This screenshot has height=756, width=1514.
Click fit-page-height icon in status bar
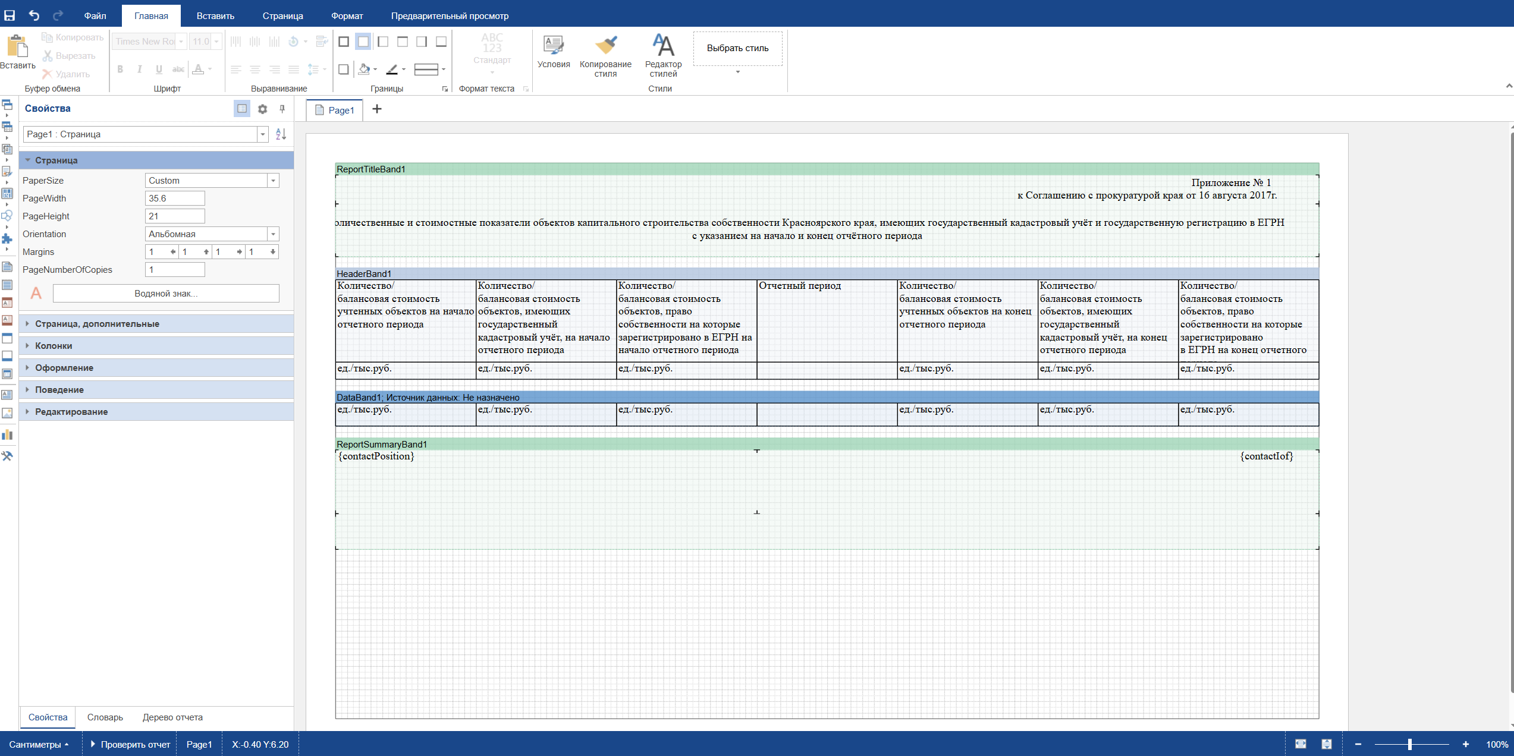pyautogui.click(x=1327, y=744)
